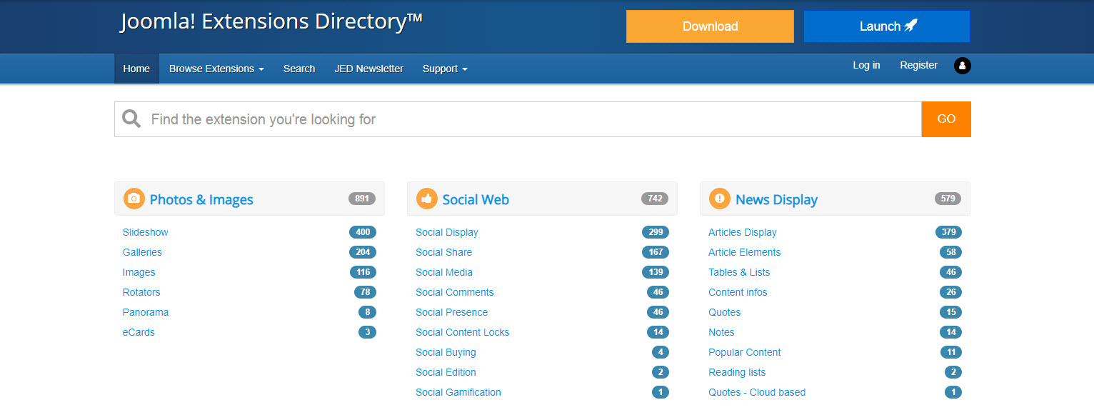Click the 204 badge beside Galleries
This screenshot has width=1094, height=420.
coord(363,252)
